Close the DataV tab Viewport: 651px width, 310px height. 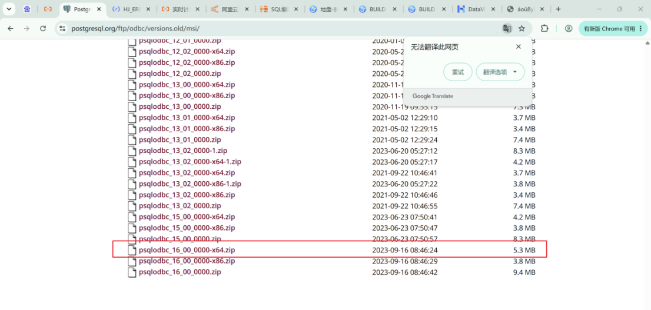[x=493, y=9]
